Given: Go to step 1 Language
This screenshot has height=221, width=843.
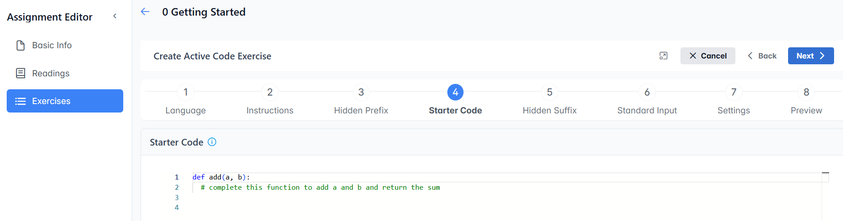Looking at the screenshot, I should pyautogui.click(x=186, y=92).
